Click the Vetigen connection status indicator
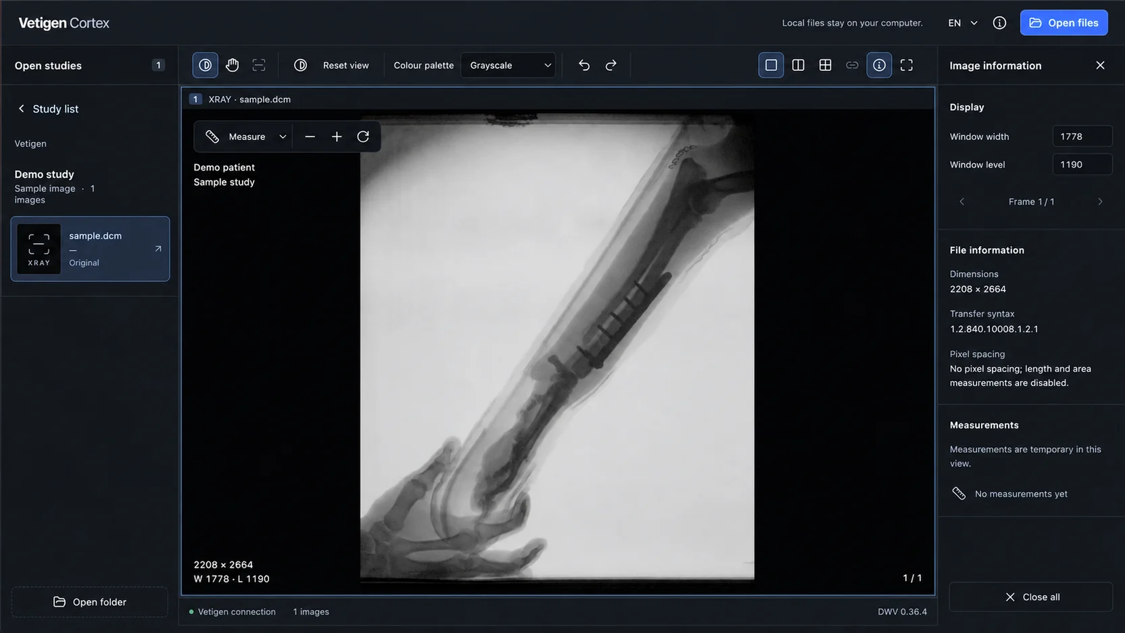Screen dimensions: 1125x633 click(232, 612)
